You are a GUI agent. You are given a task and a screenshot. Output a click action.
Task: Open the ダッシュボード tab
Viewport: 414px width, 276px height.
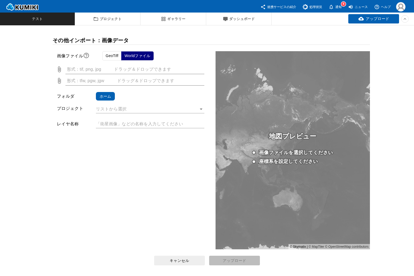tap(239, 19)
